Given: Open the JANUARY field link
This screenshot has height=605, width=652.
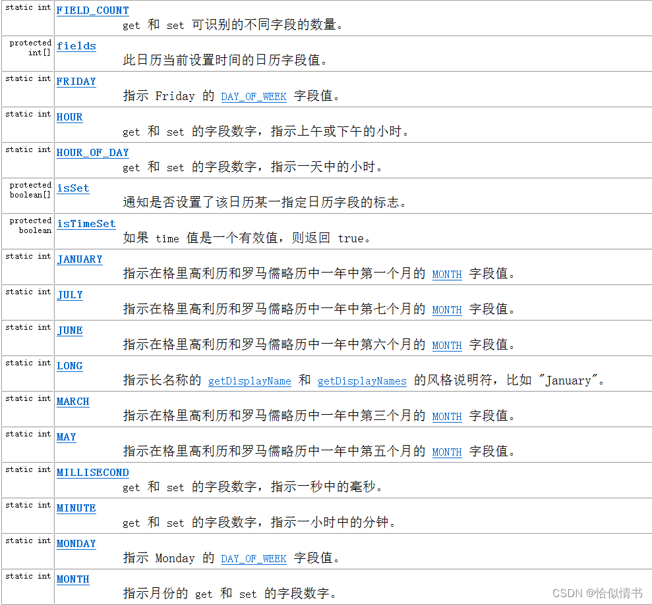Looking at the screenshot, I should click(x=79, y=259).
